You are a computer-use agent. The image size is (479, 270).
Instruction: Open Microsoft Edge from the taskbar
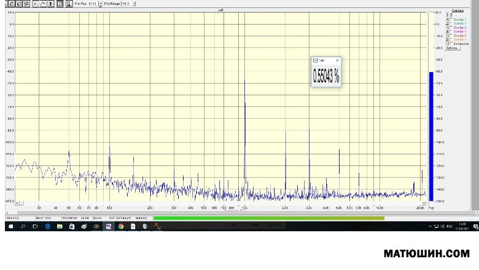coord(47,226)
